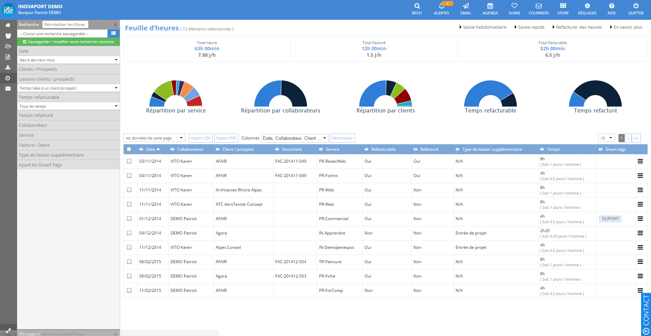Viewport: 651px width, 336px height.
Task: Click Export CSV button
Action: (201, 138)
